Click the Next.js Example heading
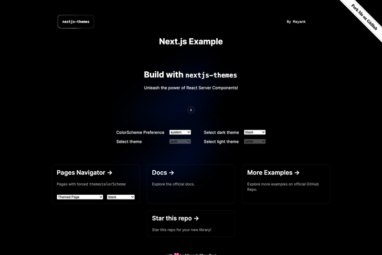This screenshot has width=382, height=255. 191,42
